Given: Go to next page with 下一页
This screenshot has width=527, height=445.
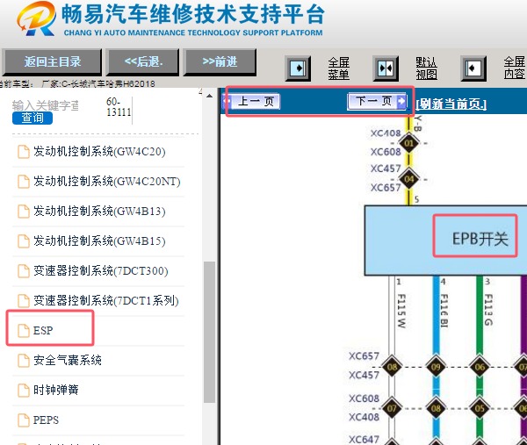Looking at the screenshot, I should [377, 101].
